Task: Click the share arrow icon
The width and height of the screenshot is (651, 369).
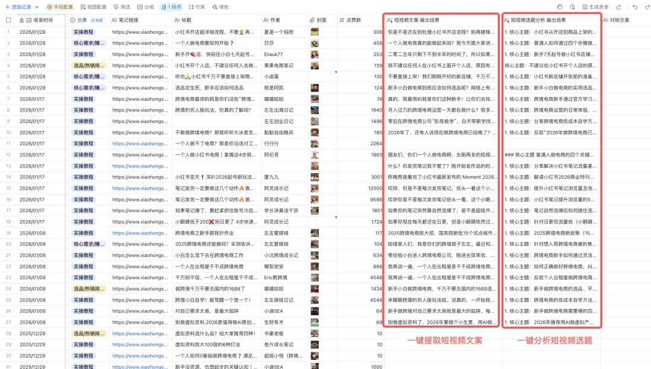Action: tap(619, 7)
